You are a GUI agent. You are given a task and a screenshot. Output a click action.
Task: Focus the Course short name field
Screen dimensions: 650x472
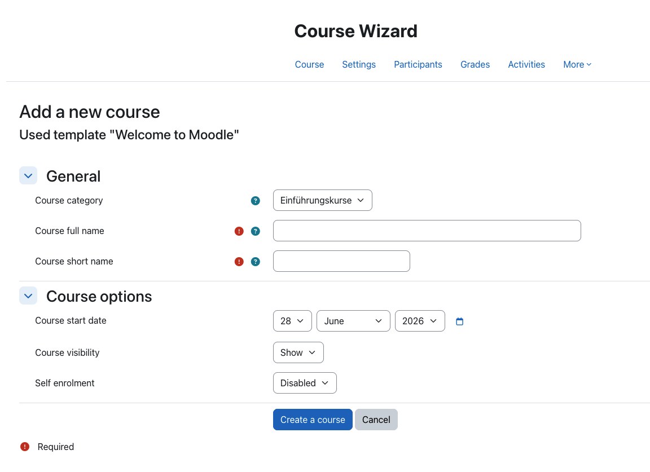(341, 261)
